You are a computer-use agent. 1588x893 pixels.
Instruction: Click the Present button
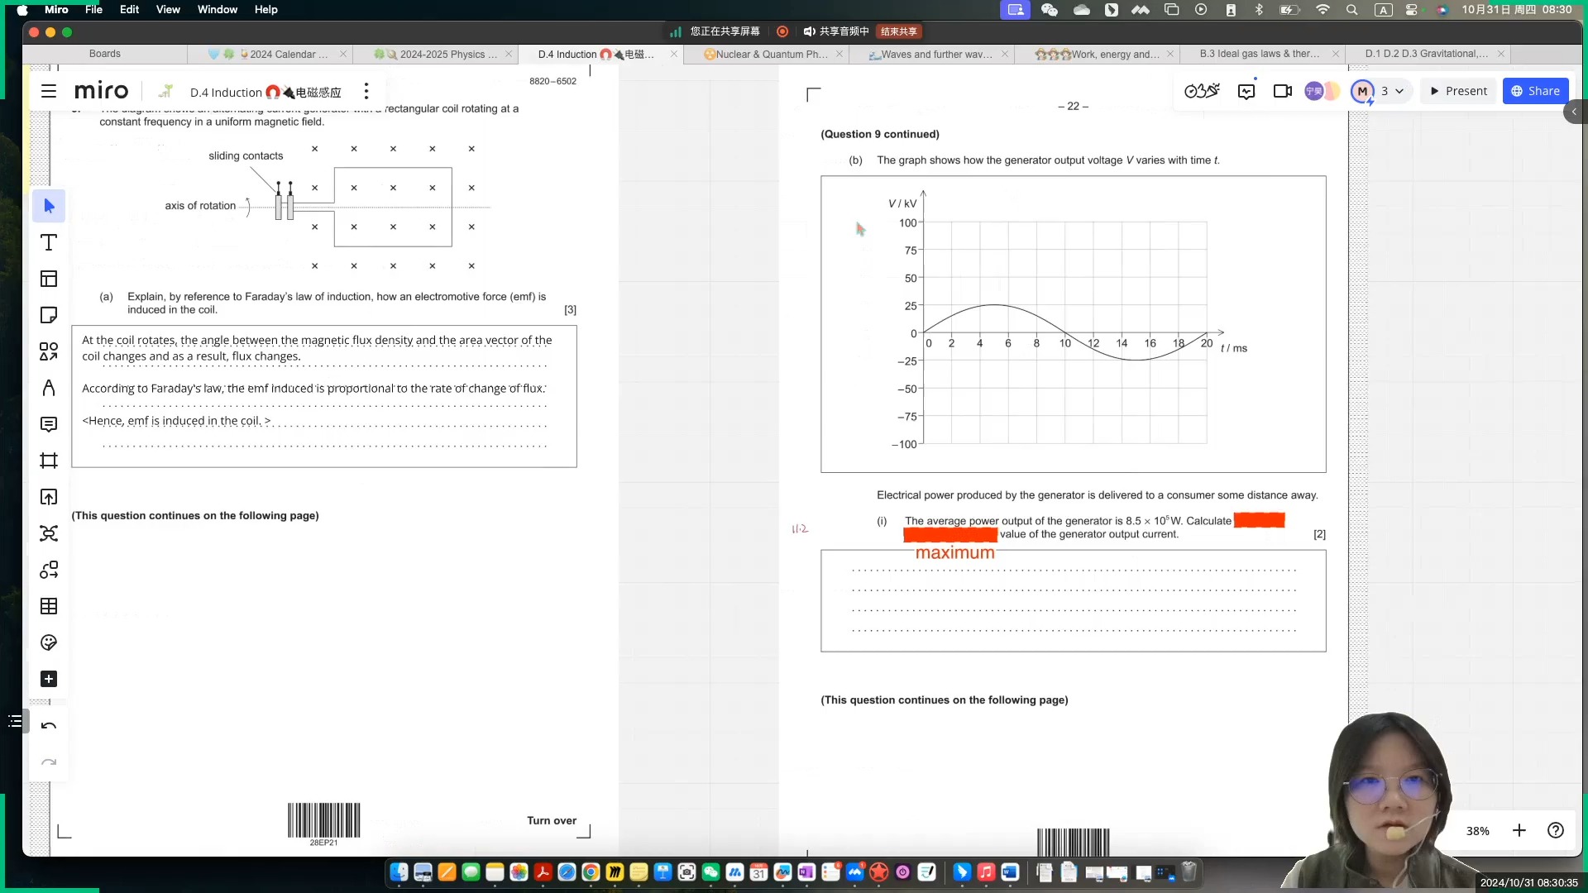(x=1458, y=91)
